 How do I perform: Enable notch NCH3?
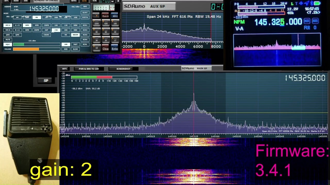85,35
